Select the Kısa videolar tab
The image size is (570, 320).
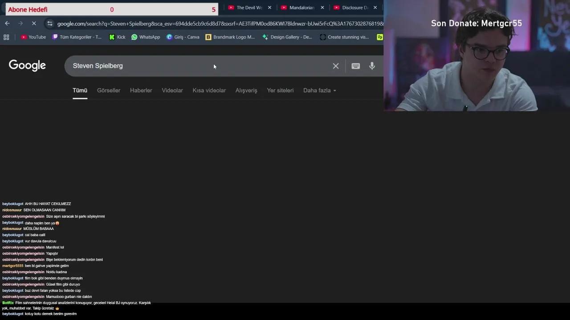click(209, 91)
